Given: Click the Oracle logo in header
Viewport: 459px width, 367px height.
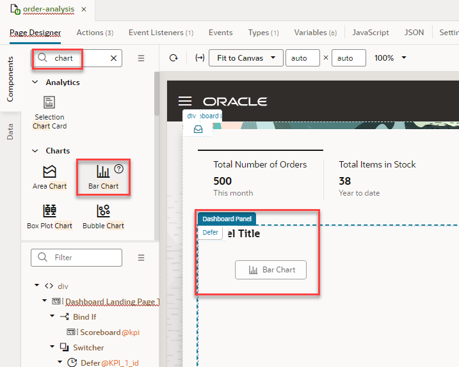Looking at the screenshot, I should tap(235, 102).
